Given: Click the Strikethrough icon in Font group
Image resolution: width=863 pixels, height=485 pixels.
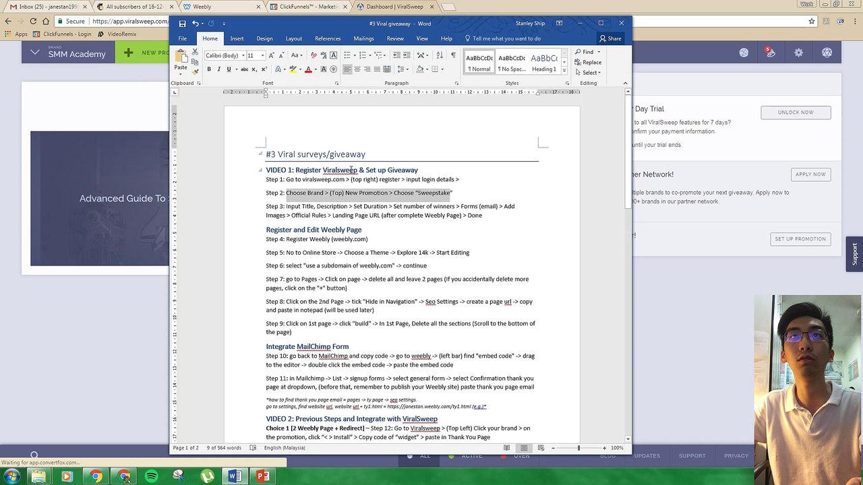Looking at the screenshot, I should pos(244,69).
